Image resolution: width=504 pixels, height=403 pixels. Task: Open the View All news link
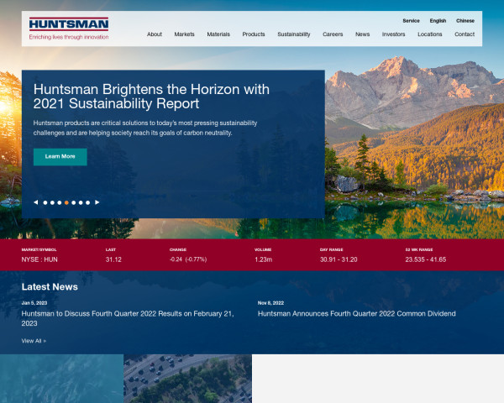[x=34, y=341]
